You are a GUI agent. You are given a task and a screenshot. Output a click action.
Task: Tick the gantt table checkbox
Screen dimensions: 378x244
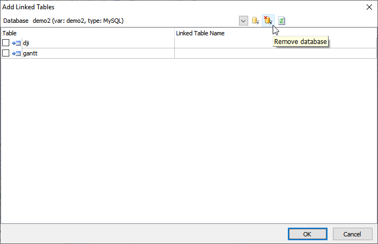coord(6,53)
